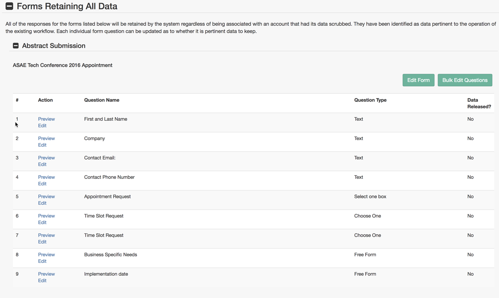The height and width of the screenshot is (298, 499).
Task: Collapse the Forms Retaining All Data section
Action: [x=10, y=6]
